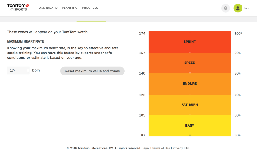Open the Terms of Use link
The width and height of the screenshot is (257, 154).
click(x=161, y=148)
